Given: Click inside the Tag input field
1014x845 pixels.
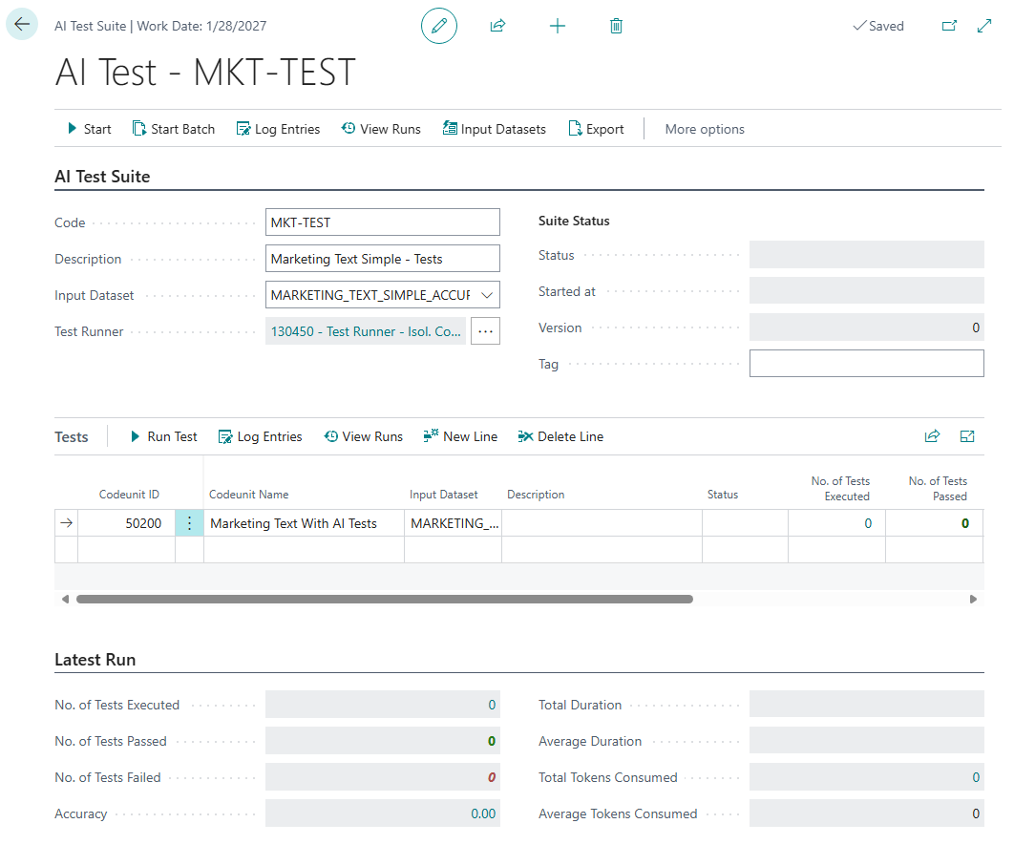Looking at the screenshot, I should tap(866, 363).
